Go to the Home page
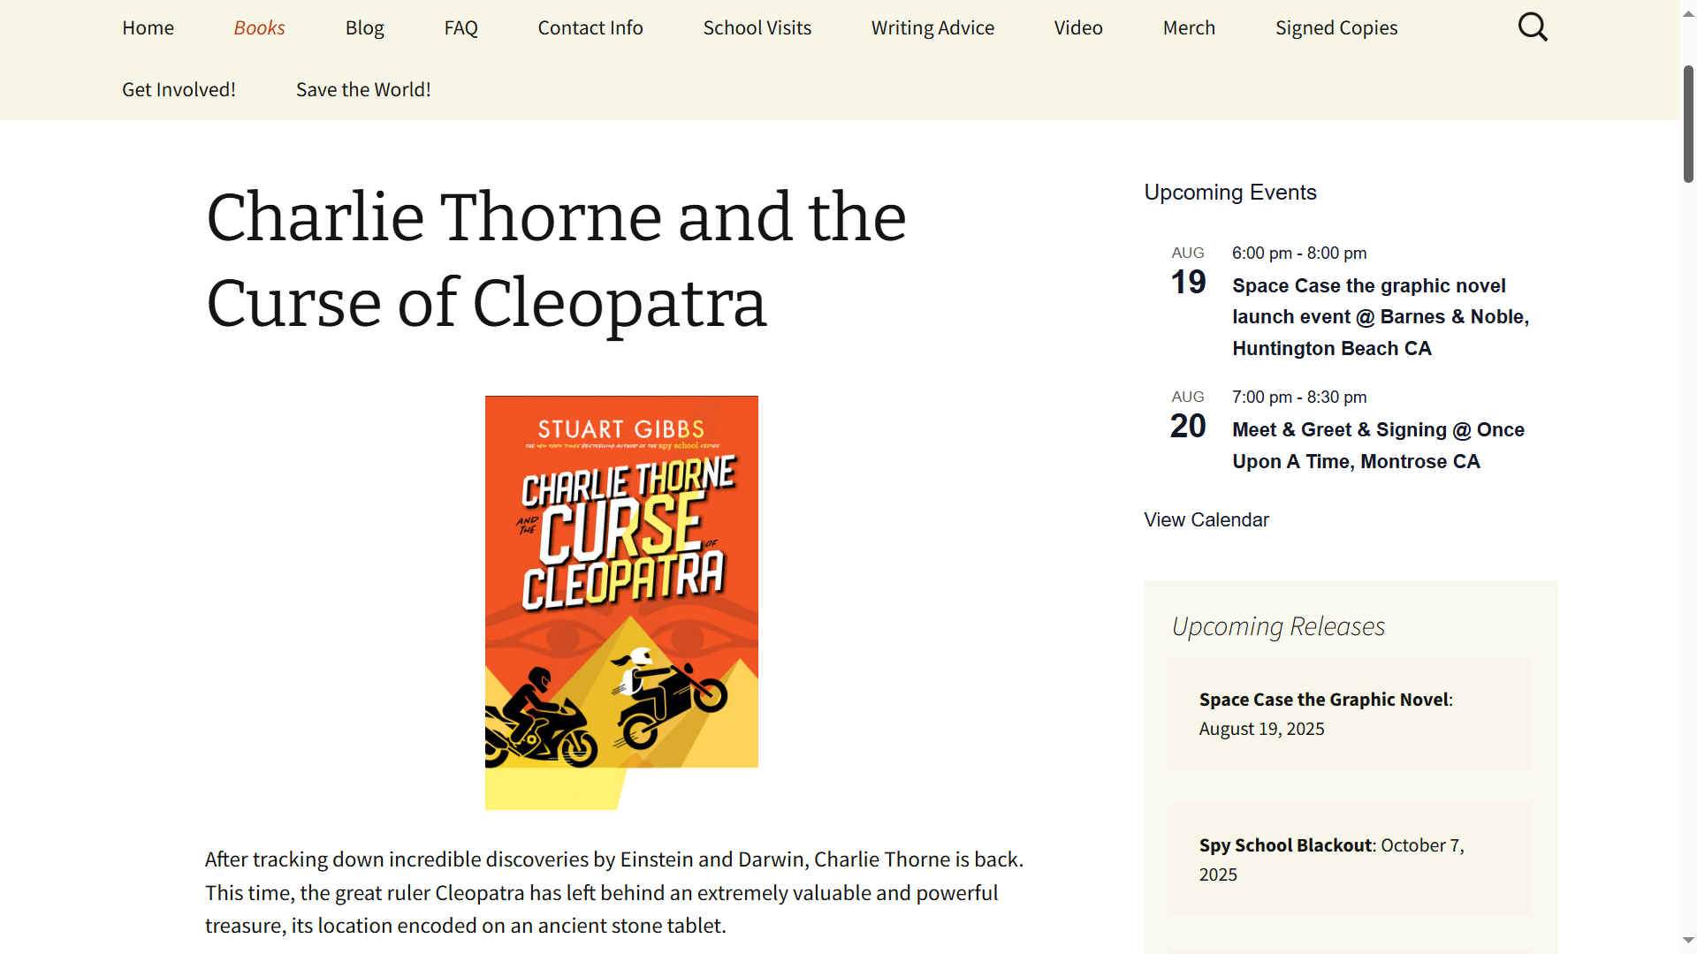 (148, 27)
